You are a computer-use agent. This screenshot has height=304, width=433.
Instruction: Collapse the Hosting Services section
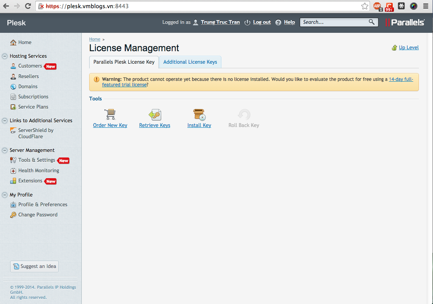(x=5, y=56)
